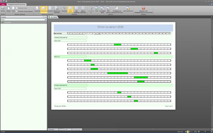This screenshot has height=133, width=213.
Task: Open the Размер paper size dropdown
Action: (x=8, y=9)
